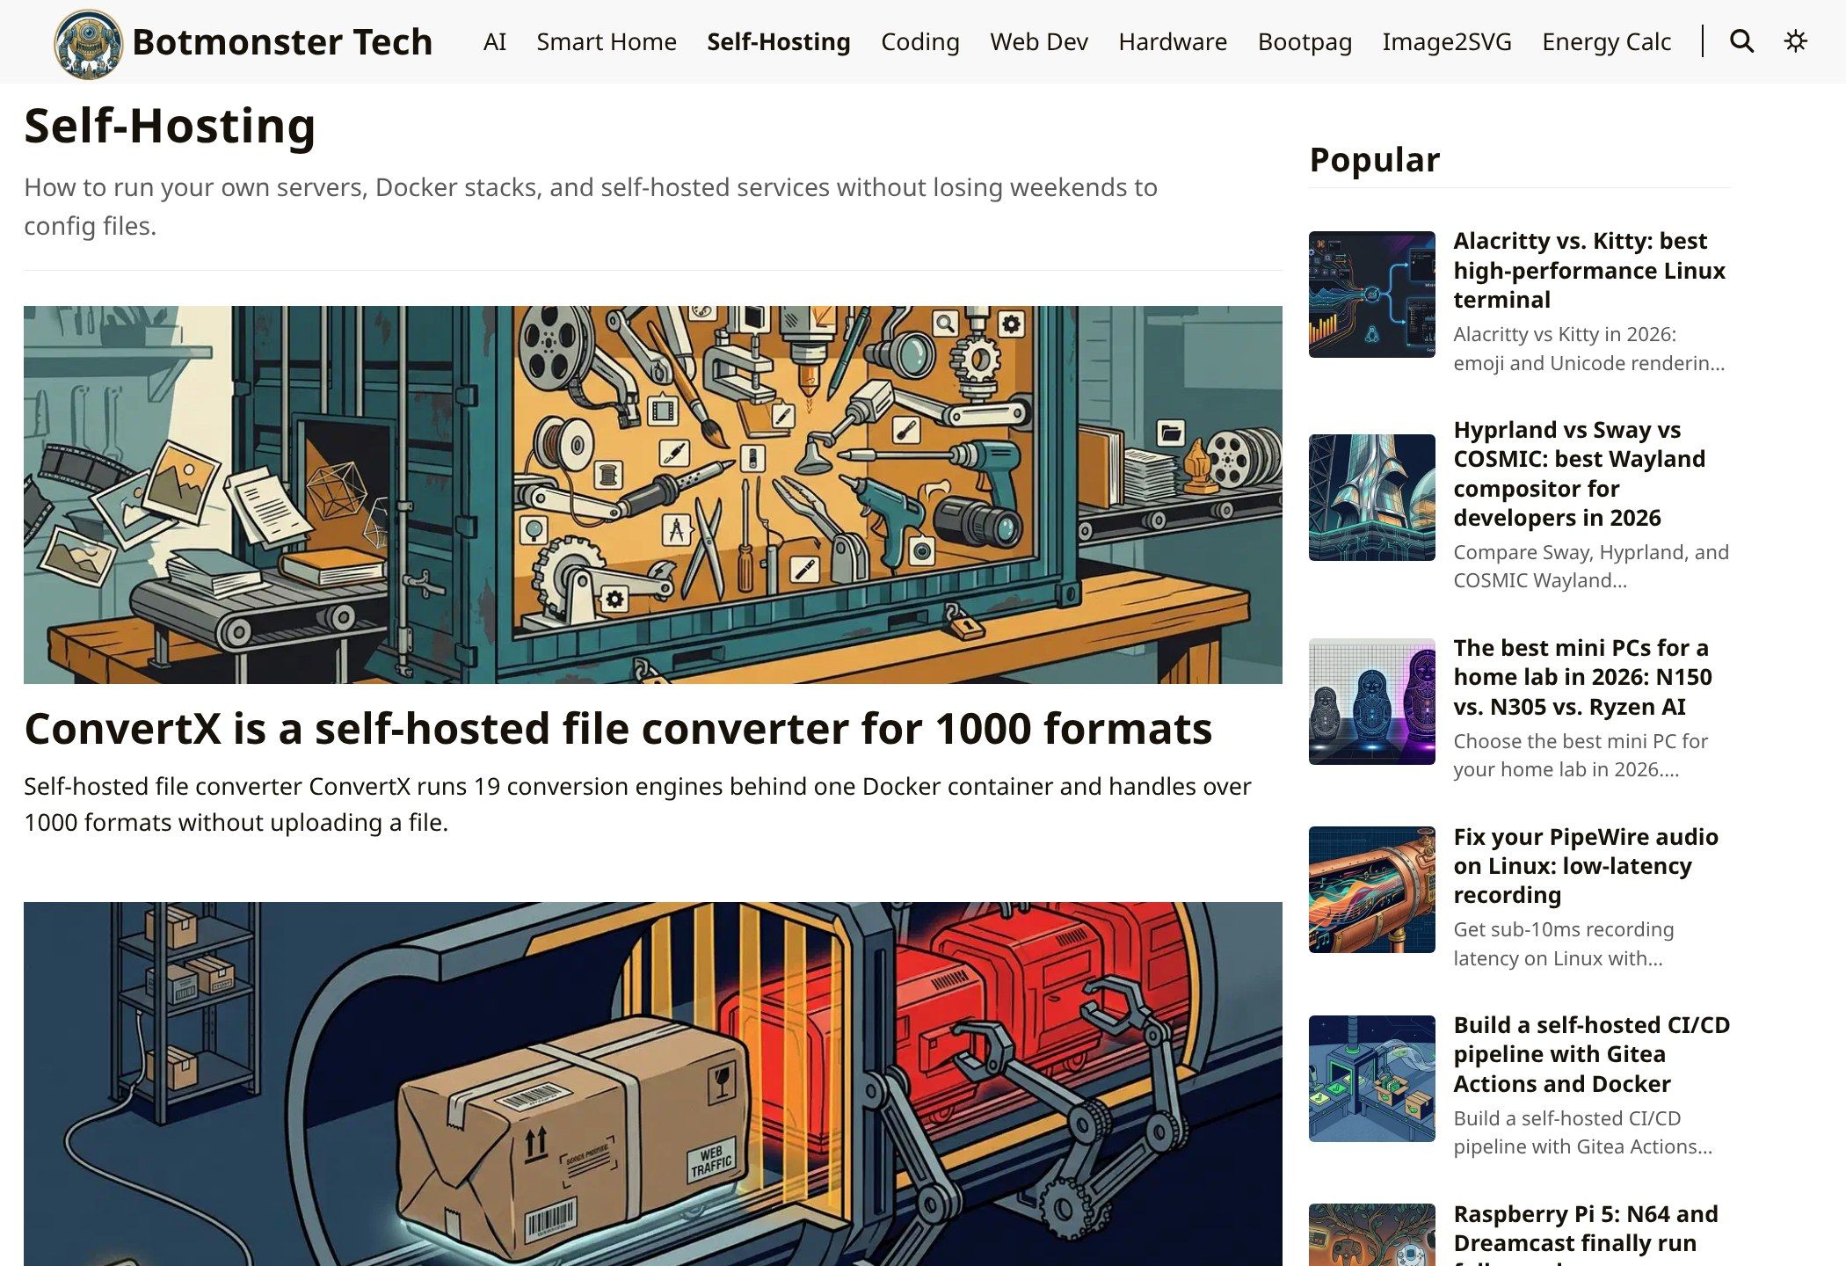Click the 'Choose the best mini PC' excerpt
This screenshot has width=1846, height=1266.
(1581, 755)
